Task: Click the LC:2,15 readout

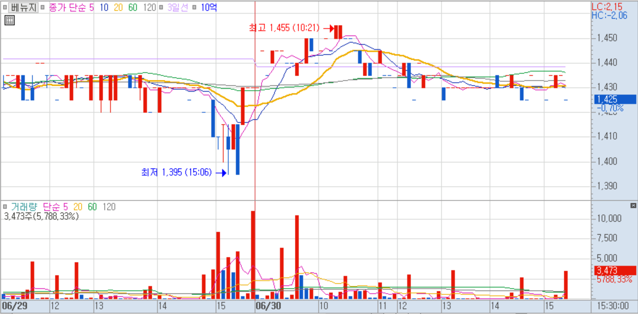Action: pos(607,7)
